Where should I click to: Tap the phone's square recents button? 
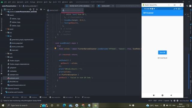(154, 95)
